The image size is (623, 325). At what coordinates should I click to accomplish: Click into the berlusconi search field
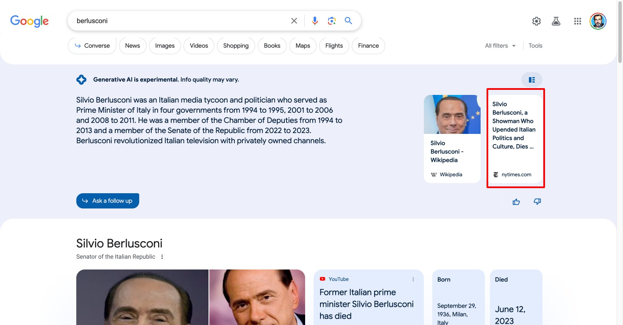[178, 21]
